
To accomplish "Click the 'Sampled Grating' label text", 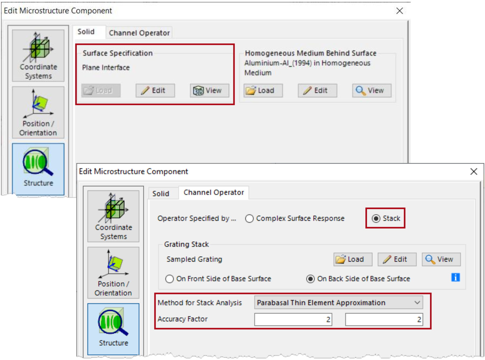I will [x=194, y=259].
